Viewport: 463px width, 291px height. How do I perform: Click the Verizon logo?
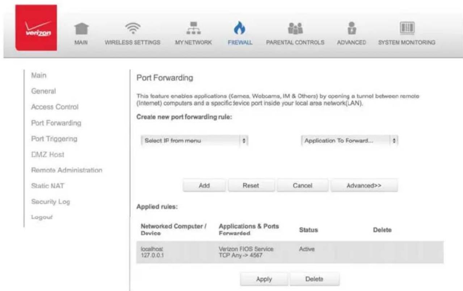(x=36, y=28)
